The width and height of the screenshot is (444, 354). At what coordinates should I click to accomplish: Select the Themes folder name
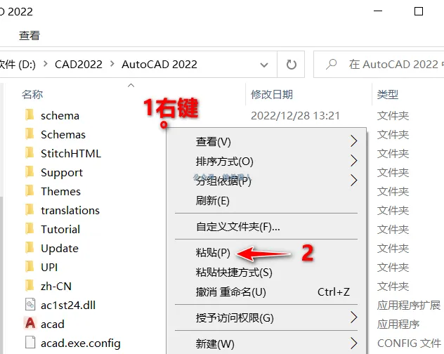[x=60, y=192]
